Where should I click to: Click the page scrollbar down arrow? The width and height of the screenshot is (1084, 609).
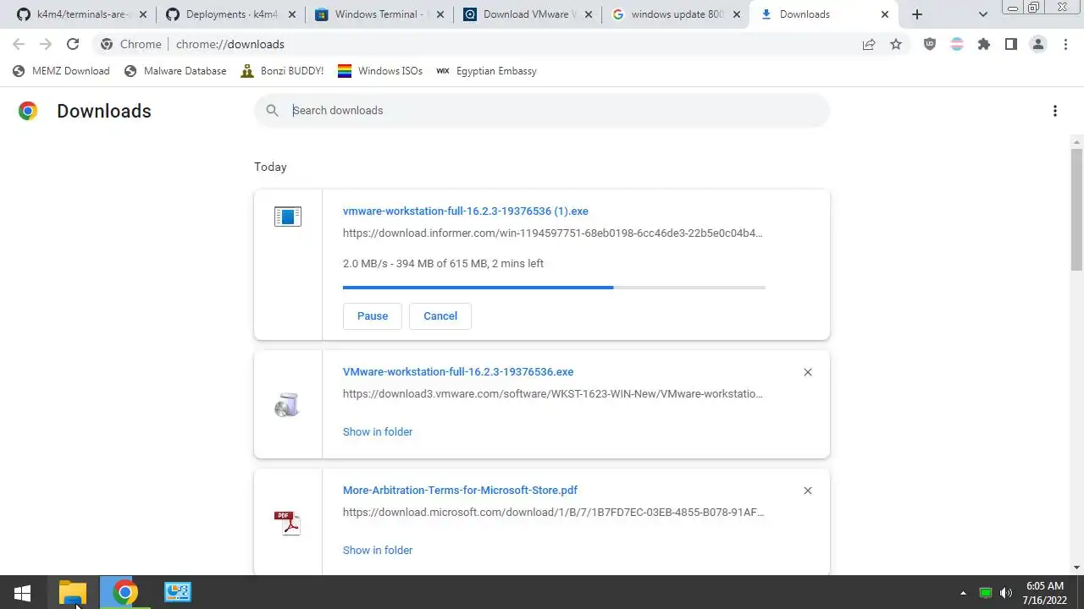1077,568
